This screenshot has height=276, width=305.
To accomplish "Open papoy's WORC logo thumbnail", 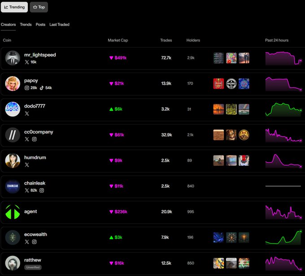I will (231, 84).
